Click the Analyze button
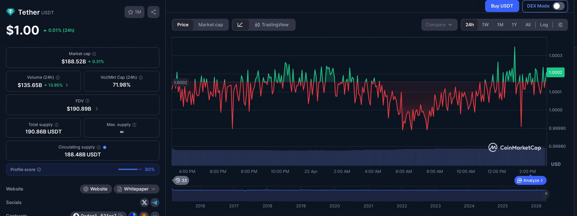The image size is (577, 216). click(530, 180)
